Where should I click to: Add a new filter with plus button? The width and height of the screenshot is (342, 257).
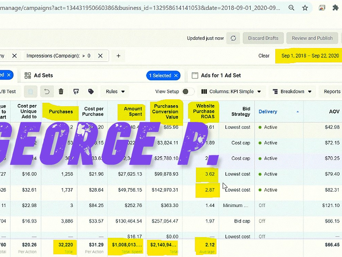pos(118,56)
